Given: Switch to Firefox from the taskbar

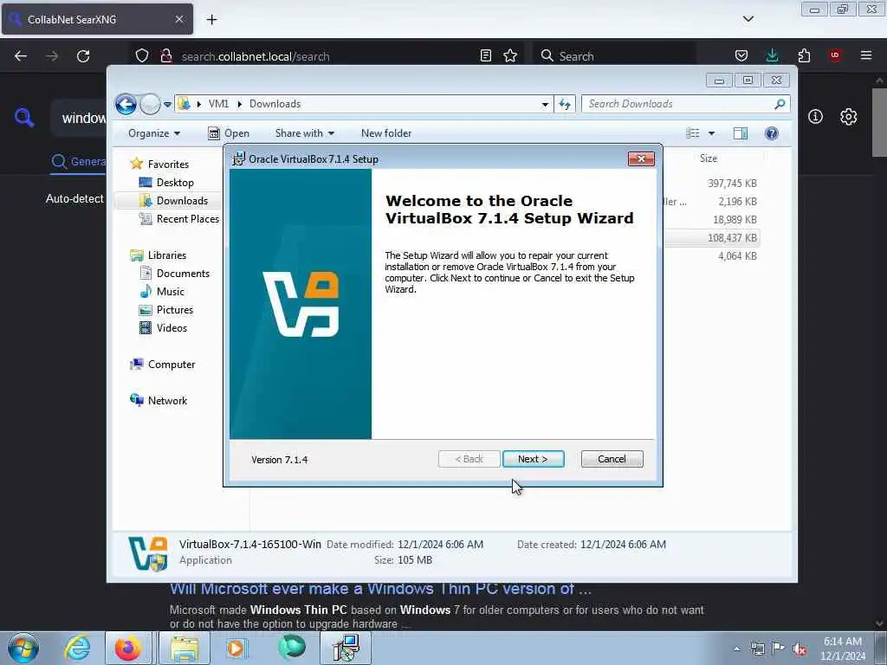Looking at the screenshot, I should pos(128,648).
